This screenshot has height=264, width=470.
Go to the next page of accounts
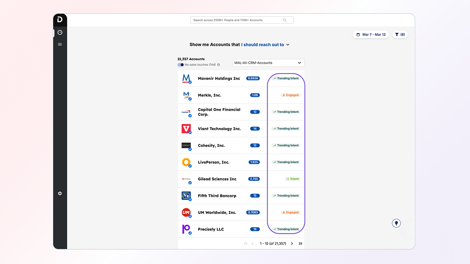(292, 243)
